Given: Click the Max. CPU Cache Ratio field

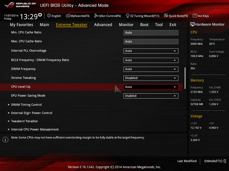Looking at the screenshot, I should pyautogui.click(x=151, y=41).
